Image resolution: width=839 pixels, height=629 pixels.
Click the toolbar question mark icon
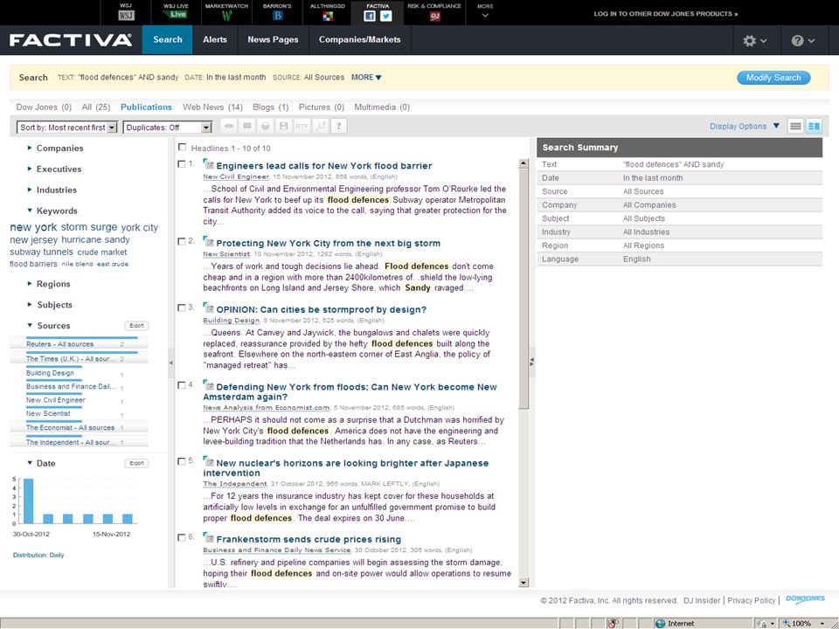point(338,126)
